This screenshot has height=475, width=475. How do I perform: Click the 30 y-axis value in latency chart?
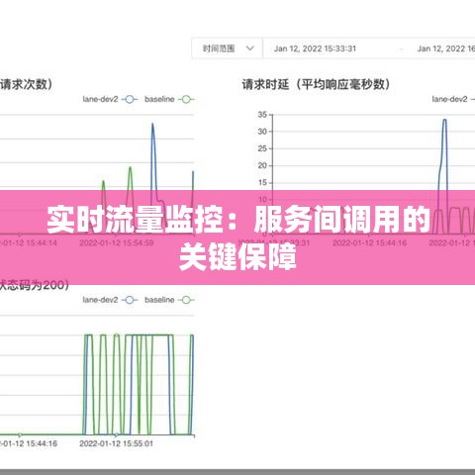262,132
